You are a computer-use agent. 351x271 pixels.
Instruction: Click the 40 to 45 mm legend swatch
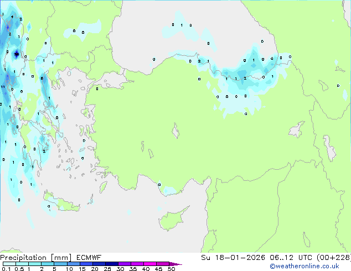pos(150,264)
